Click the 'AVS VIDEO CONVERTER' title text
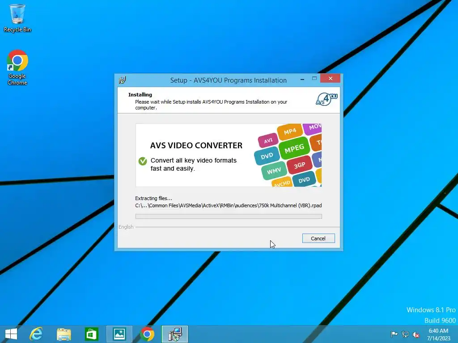 pyautogui.click(x=196, y=146)
